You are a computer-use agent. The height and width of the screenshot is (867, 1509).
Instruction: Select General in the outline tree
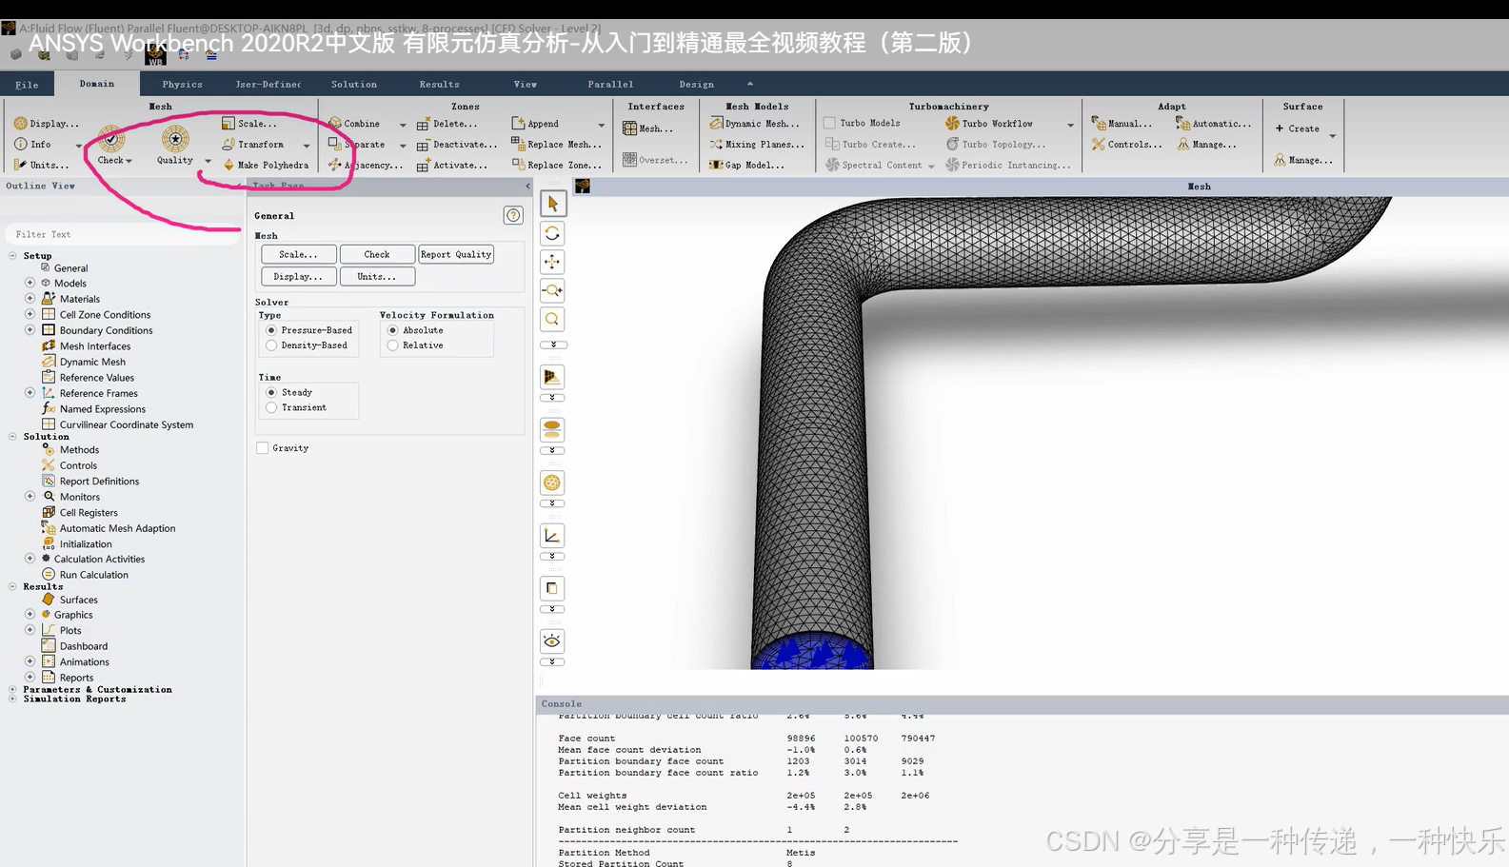tap(70, 268)
